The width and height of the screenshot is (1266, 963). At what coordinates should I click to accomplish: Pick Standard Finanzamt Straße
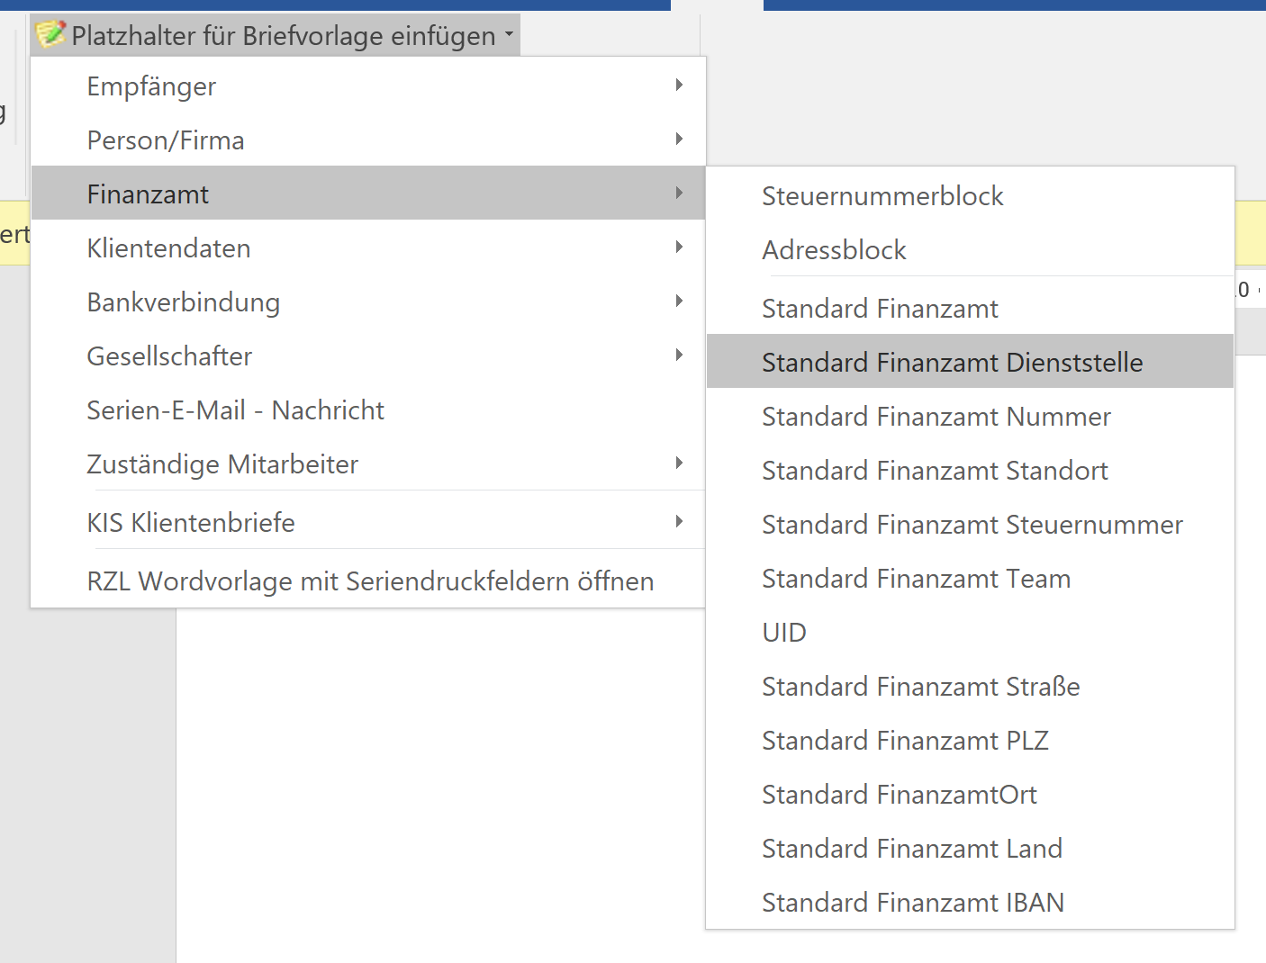tap(920, 687)
